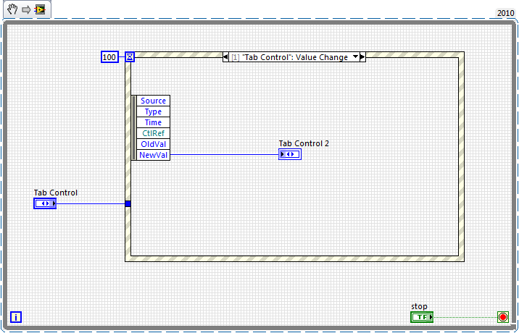Select the 100 timeout constant

click(x=109, y=57)
